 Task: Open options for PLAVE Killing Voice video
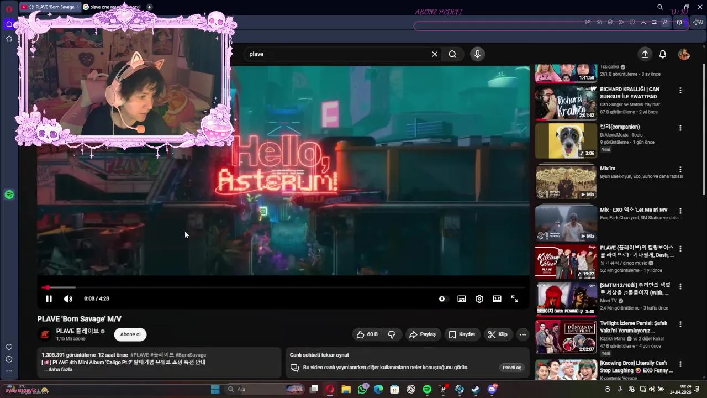click(680, 249)
